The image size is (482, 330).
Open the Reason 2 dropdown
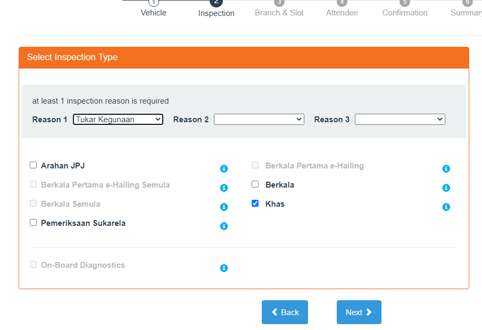[259, 120]
